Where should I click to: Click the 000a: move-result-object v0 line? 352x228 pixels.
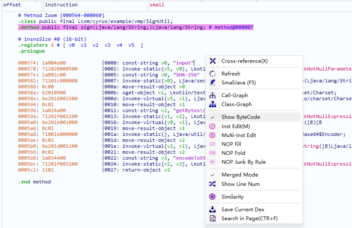pos(144,87)
